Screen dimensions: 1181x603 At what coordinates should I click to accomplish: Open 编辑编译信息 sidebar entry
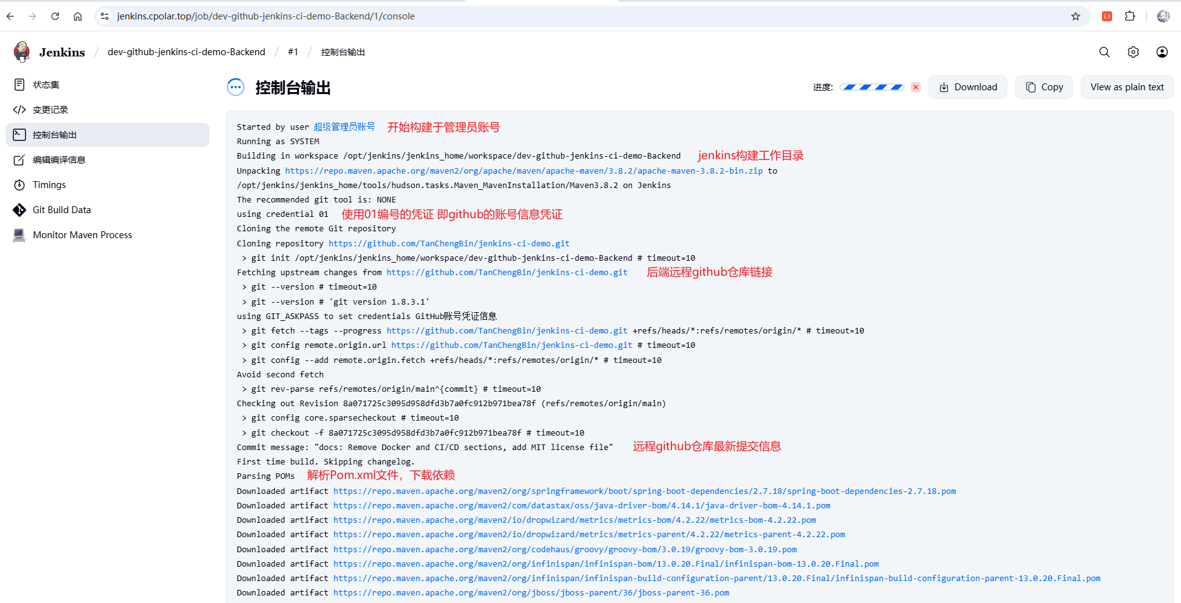pyautogui.click(x=107, y=160)
